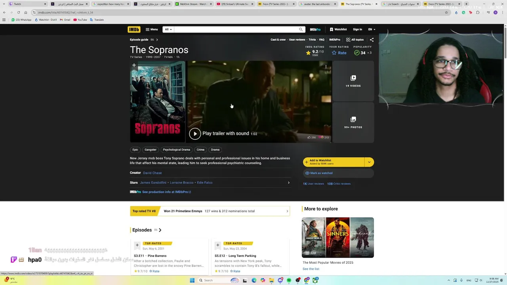Open Top rated TV #8 badge
The height and width of the screenshot is (285, 507).
[144, 211]
